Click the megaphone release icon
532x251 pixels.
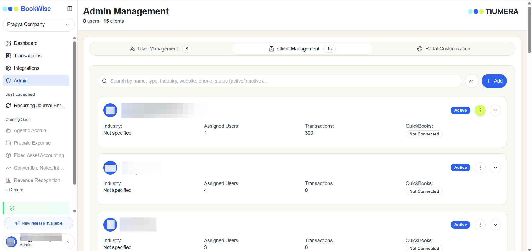(x=17, y=223)
